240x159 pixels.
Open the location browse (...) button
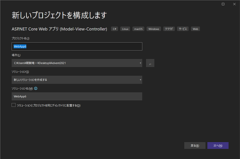point(150,63)
